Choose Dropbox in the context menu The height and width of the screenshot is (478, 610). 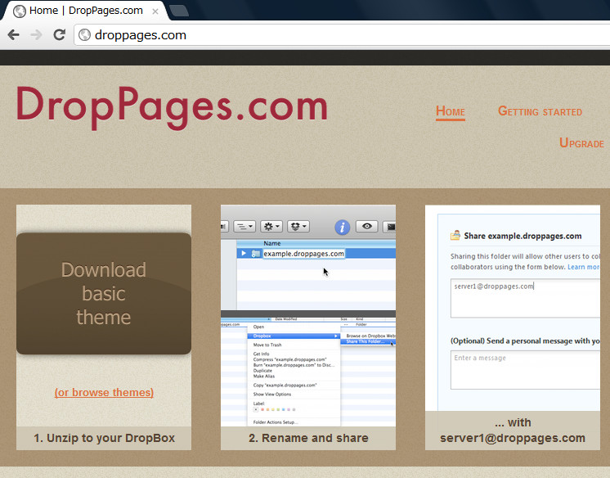click(x=294, y=336)
